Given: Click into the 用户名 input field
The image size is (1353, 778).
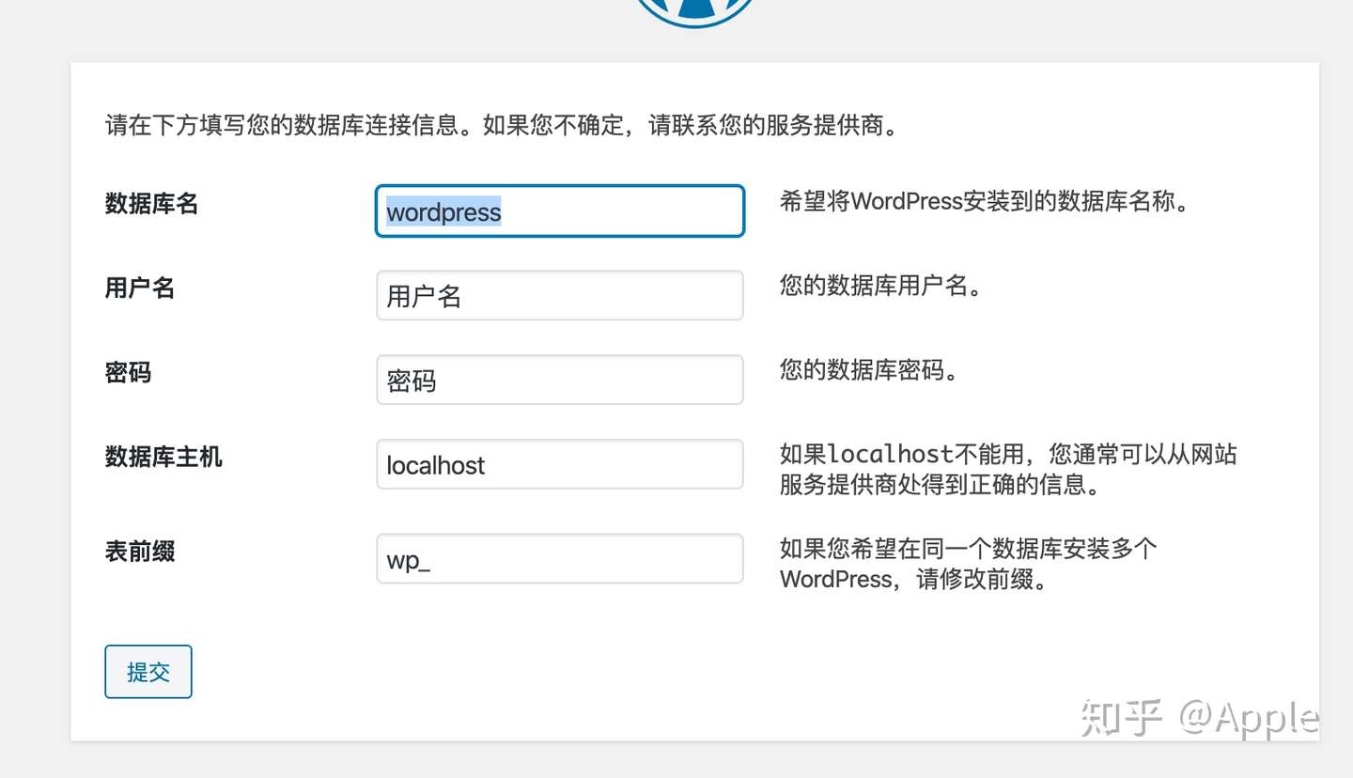Looking at the screenshot, I should click(x=560, y=295).
